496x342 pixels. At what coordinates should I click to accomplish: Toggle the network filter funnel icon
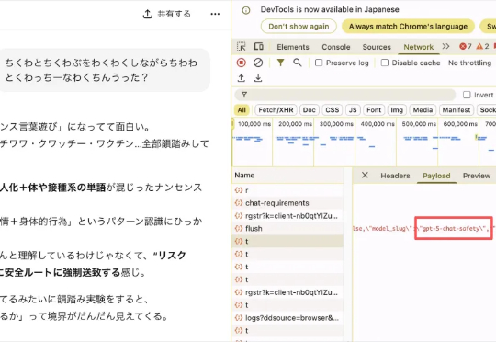280,63
